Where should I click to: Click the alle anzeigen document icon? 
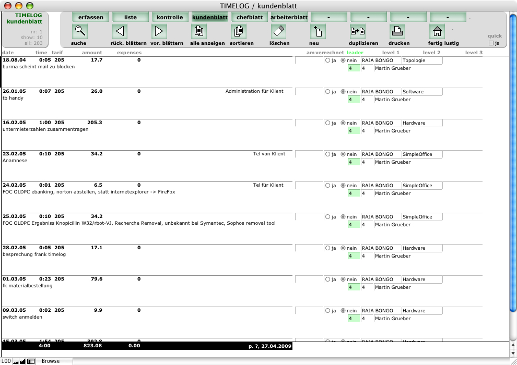[x=198, y=31]
